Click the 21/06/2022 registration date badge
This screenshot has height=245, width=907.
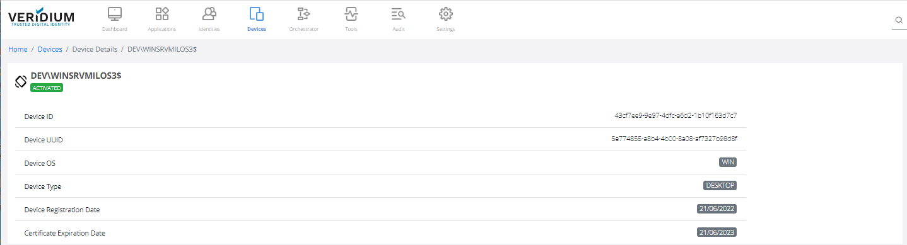coord(717,209)
